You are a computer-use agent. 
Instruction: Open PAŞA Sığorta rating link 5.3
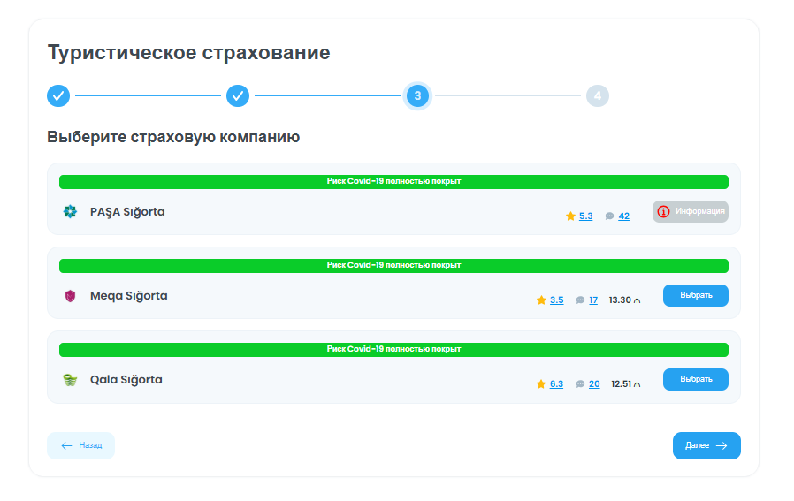tap(585, 216)
